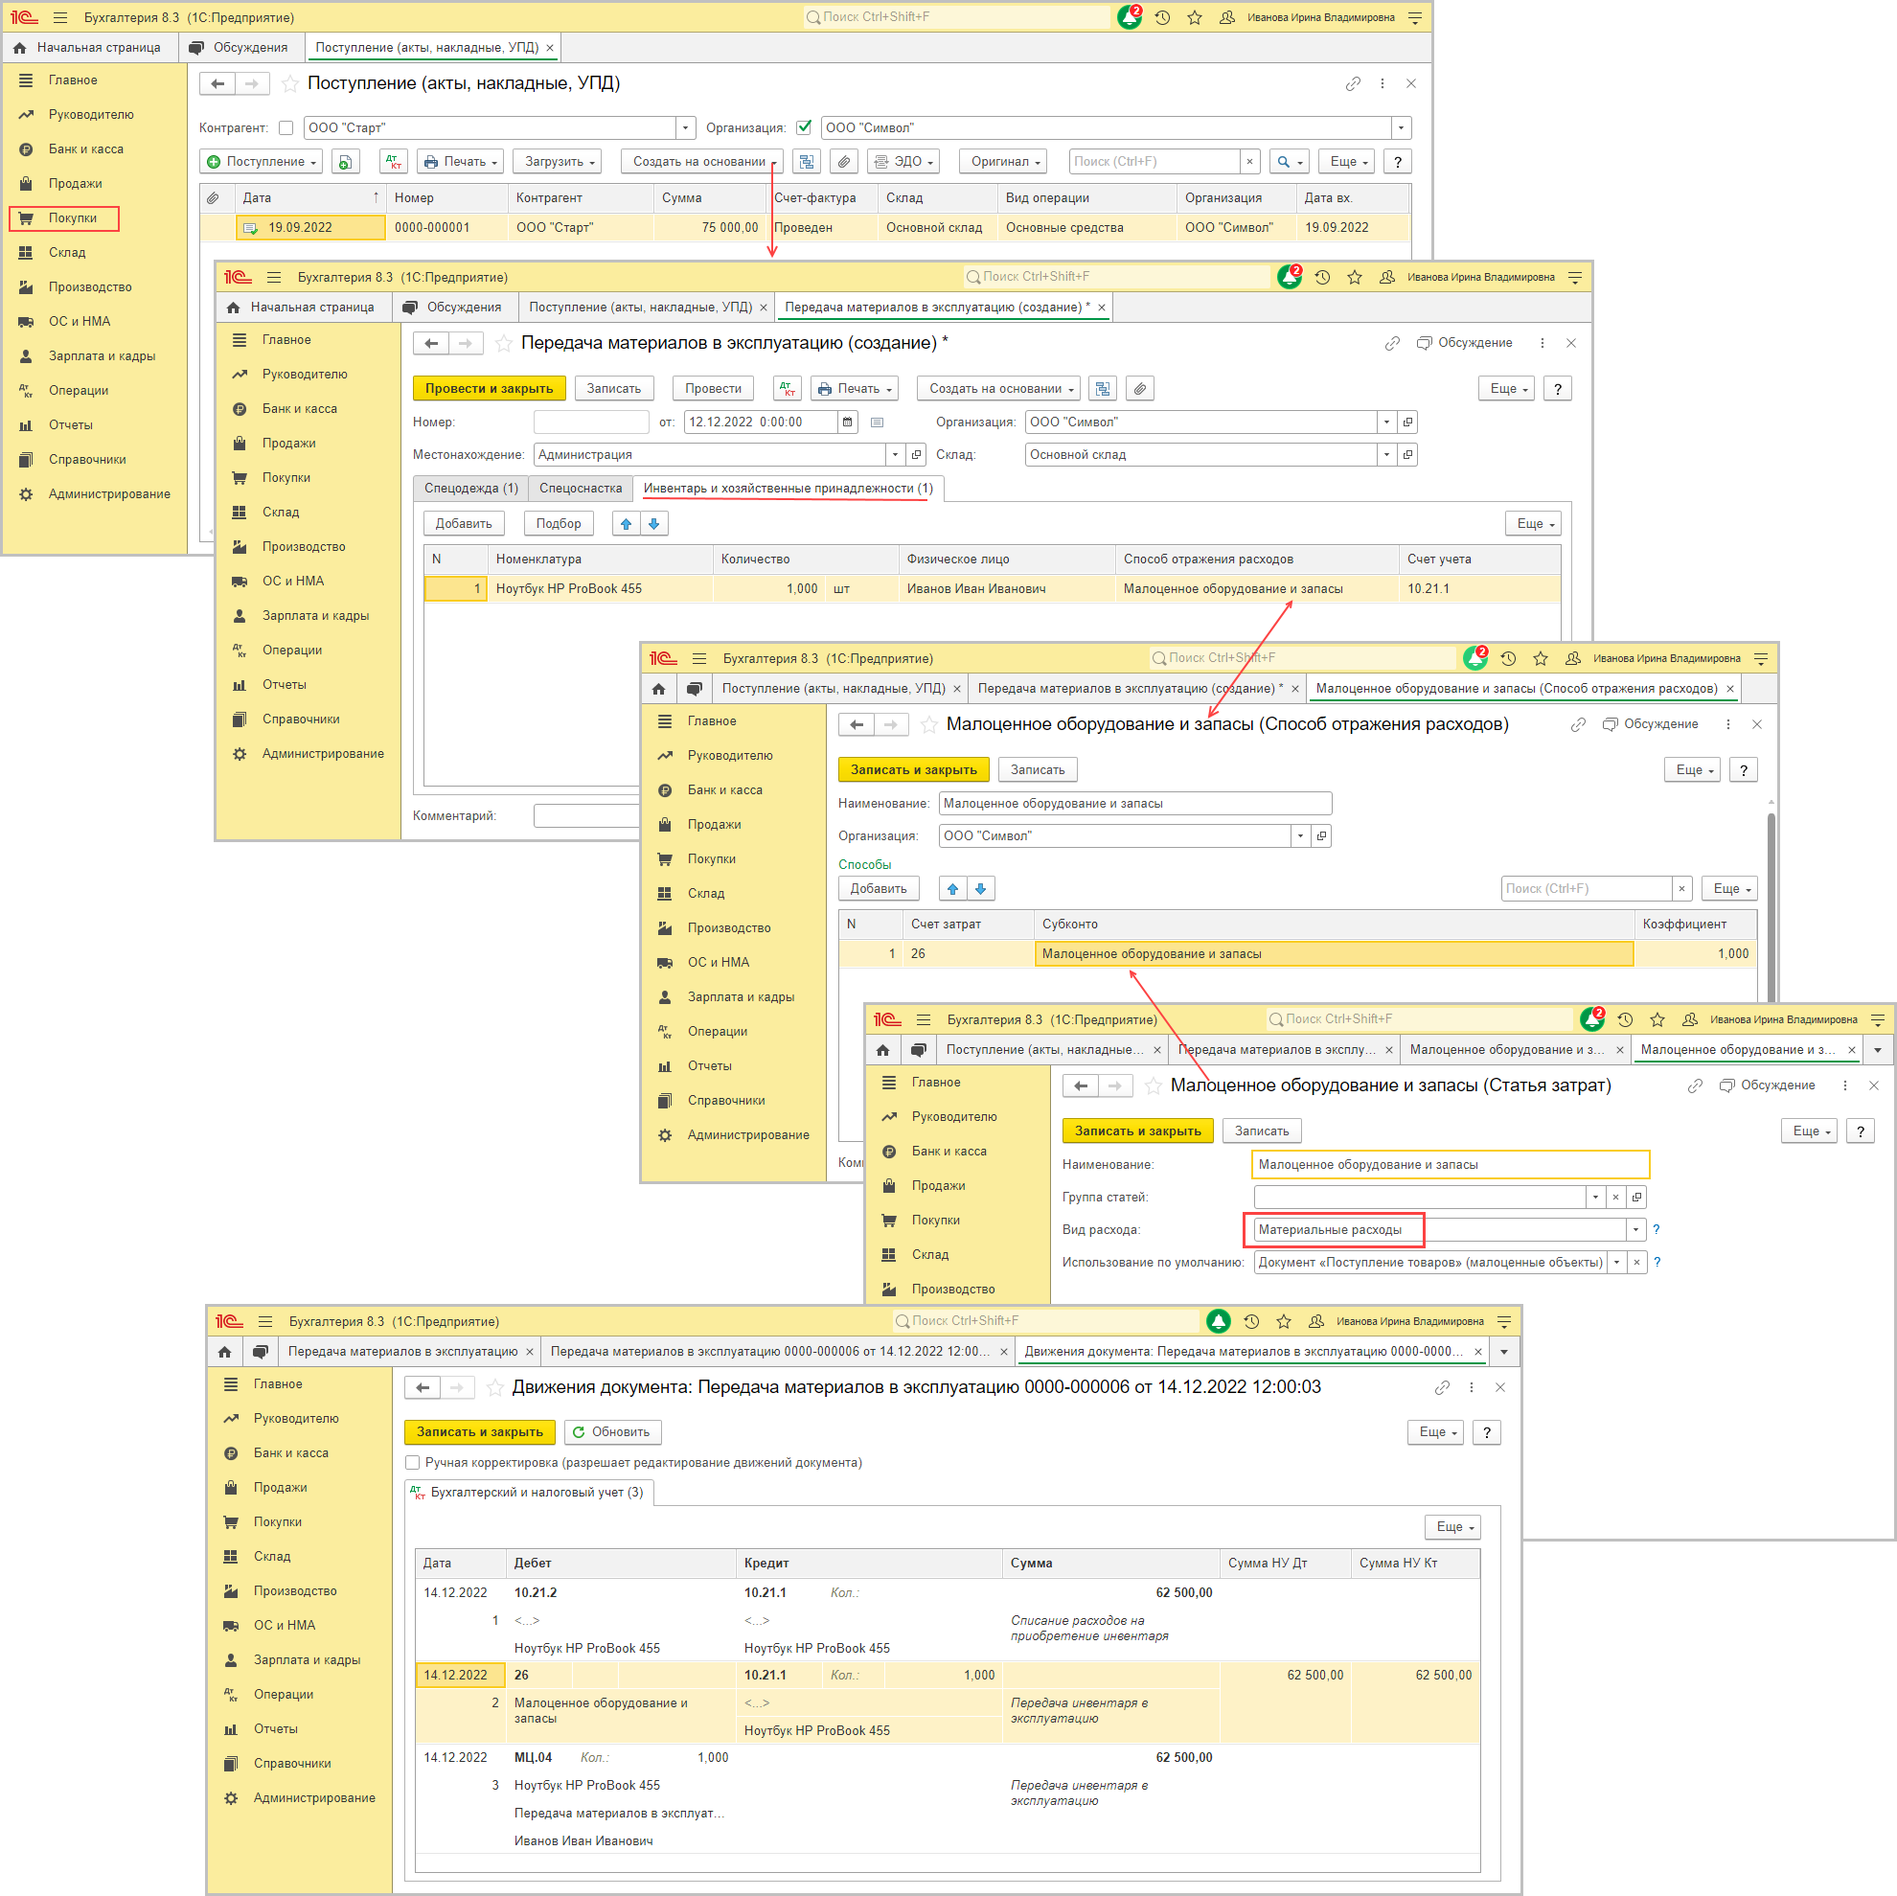Screen dimensions: 1897x1896
Task: Enable Ручная корректировка checkbox
Action: 412,1462
